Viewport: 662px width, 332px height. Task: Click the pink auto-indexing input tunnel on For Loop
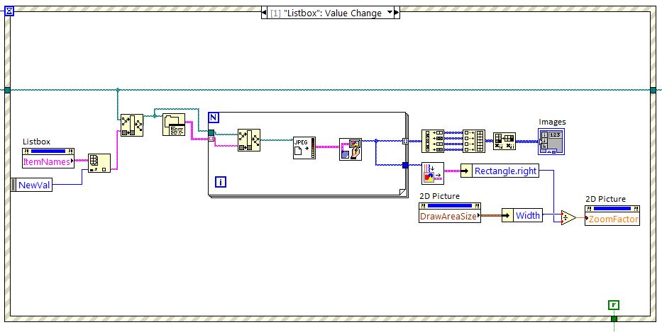[x=211, y=139]
